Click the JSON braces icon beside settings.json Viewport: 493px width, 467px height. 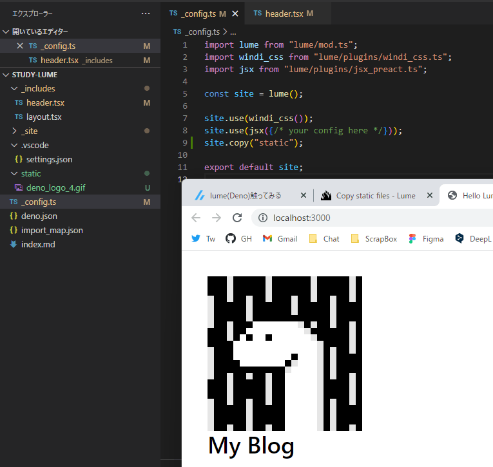click(x=19, y=159)
